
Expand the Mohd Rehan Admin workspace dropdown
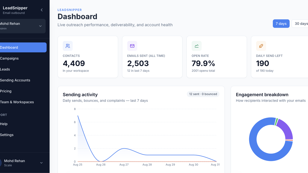click(x=22, y=26)
